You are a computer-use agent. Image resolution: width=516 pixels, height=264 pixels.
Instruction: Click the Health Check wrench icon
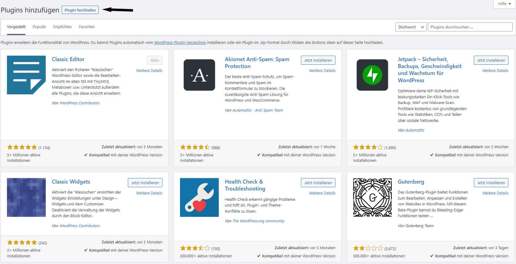coord(199,197)
